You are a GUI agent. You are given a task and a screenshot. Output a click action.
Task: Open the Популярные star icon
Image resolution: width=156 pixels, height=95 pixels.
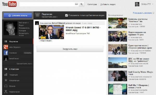point(6,80)
